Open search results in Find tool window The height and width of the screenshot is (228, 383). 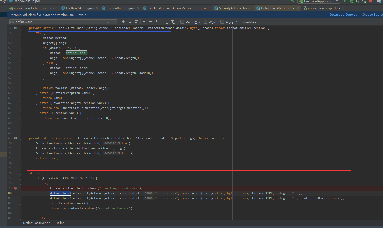click(x=136, y=22)
